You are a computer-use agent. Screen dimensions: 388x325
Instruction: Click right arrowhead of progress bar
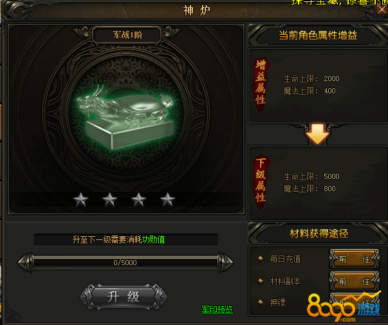226,263
